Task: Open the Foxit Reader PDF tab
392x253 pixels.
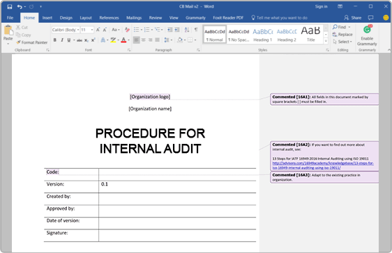Action: [x=228, y=17]
